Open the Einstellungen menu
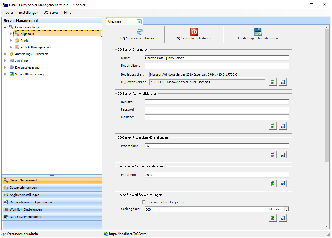This screenshot has width=332, height=238. click(28, 12)
